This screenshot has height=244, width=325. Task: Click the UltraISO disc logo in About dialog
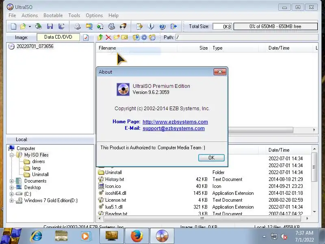[123, 89]
